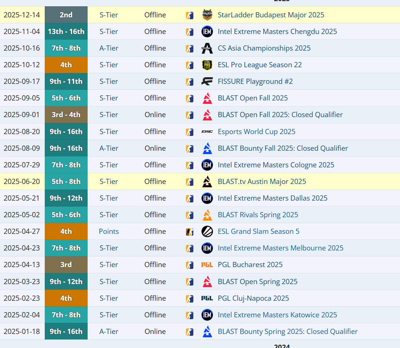400x348 pixels.
Task: Click the IEM logo beside Chengdu 2025
Action: point(207,31)
